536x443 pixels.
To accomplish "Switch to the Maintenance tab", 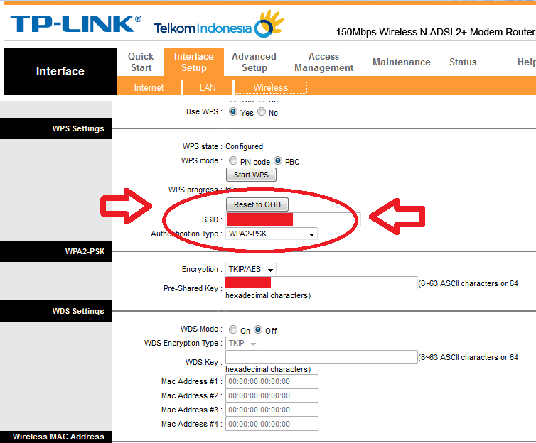I will pyautogui.click(x=402, y=62).
